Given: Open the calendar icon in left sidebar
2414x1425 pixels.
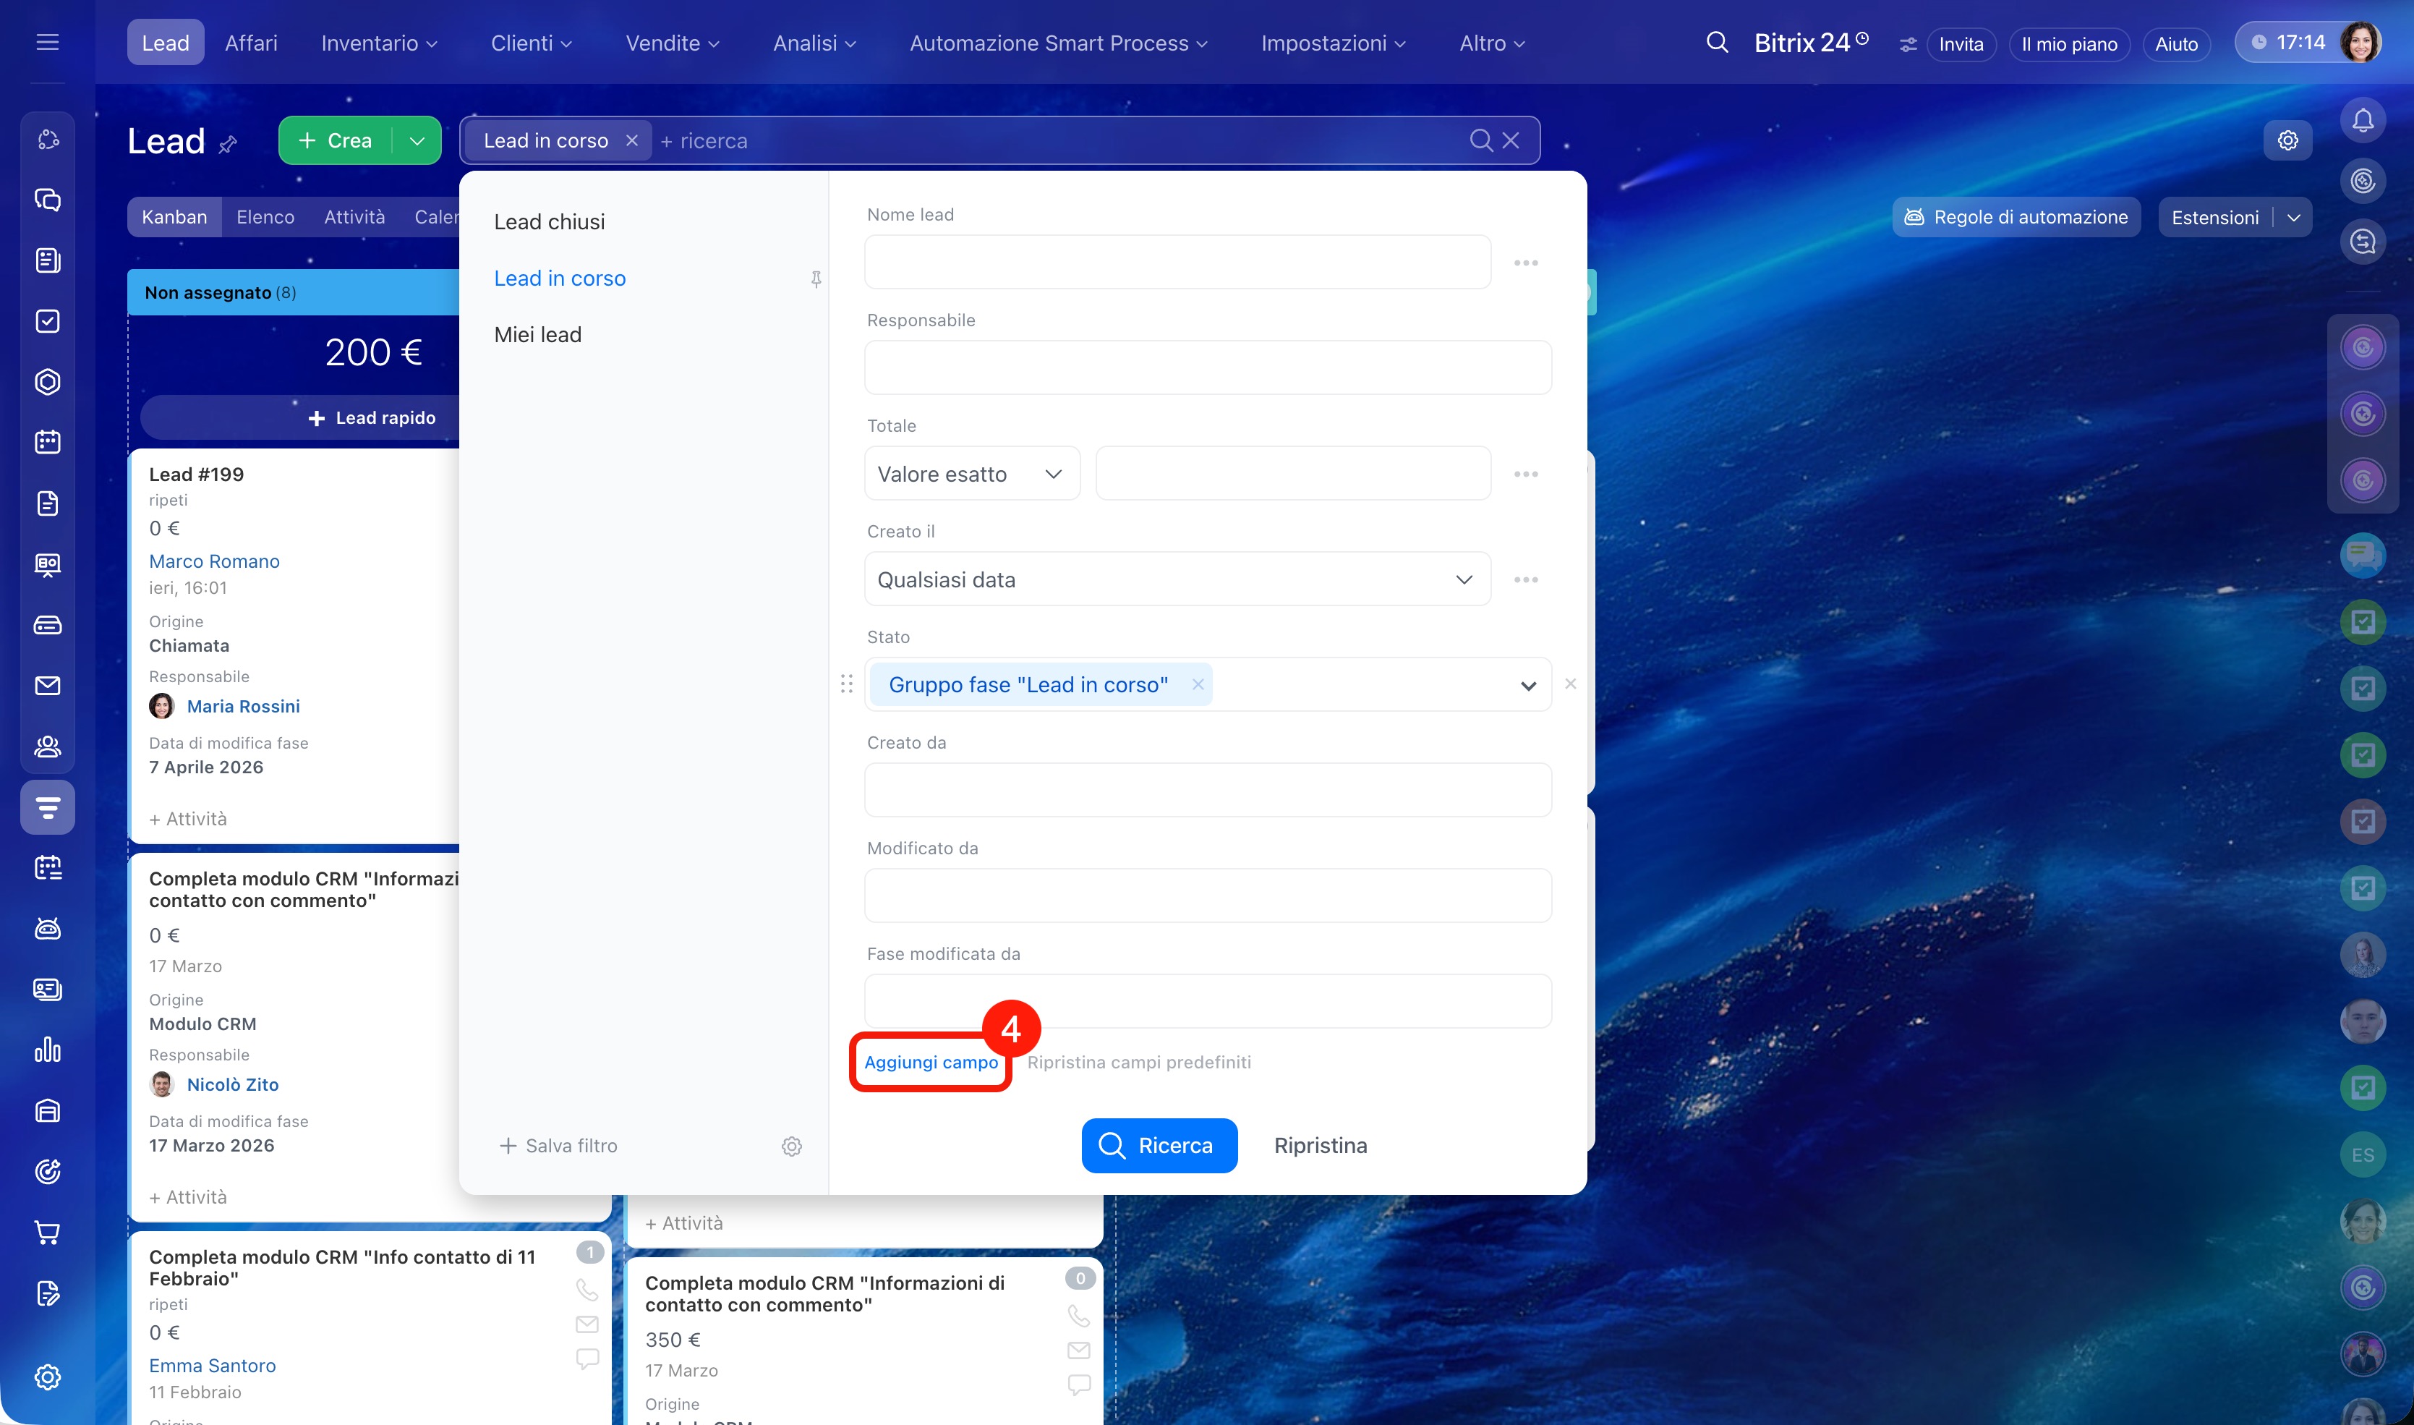Looking at the screenshot, I should [47, 442].
